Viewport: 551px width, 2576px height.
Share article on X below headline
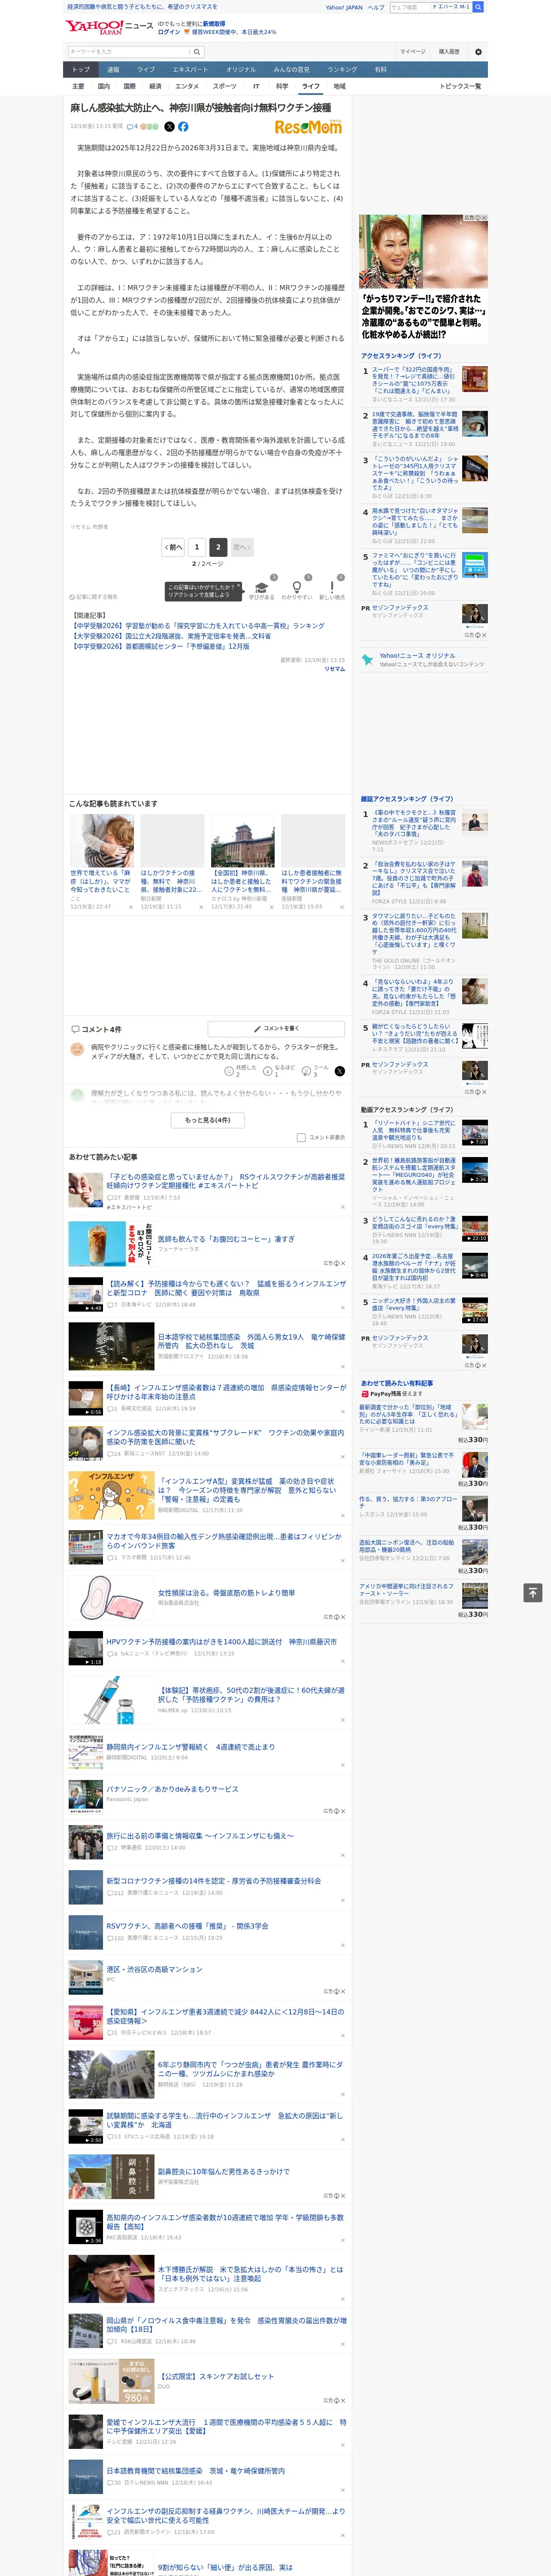(169, 127)
